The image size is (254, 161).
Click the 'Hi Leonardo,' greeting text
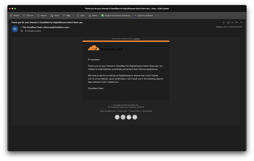point(94,60)
